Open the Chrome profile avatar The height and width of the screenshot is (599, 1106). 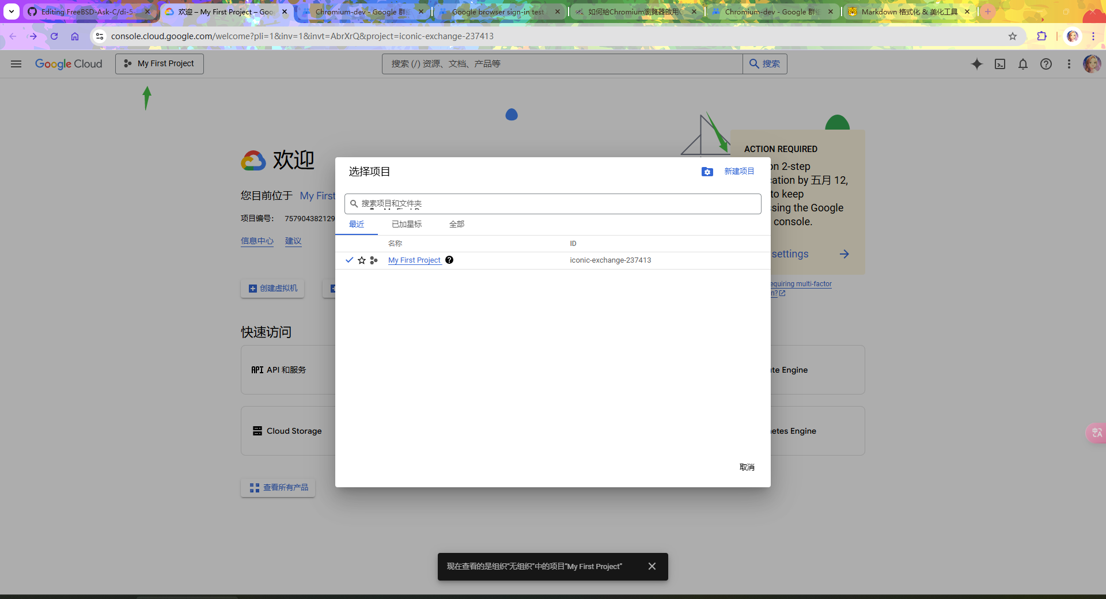pyautogui.click(x=1073, y=36)
